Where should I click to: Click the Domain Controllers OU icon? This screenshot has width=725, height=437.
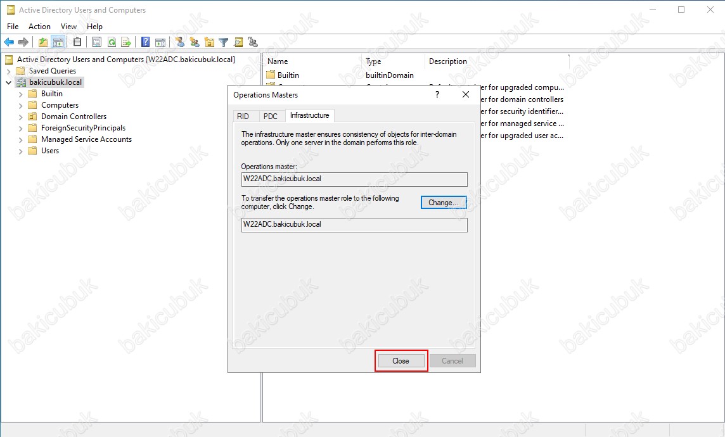[x=32, y=117]
